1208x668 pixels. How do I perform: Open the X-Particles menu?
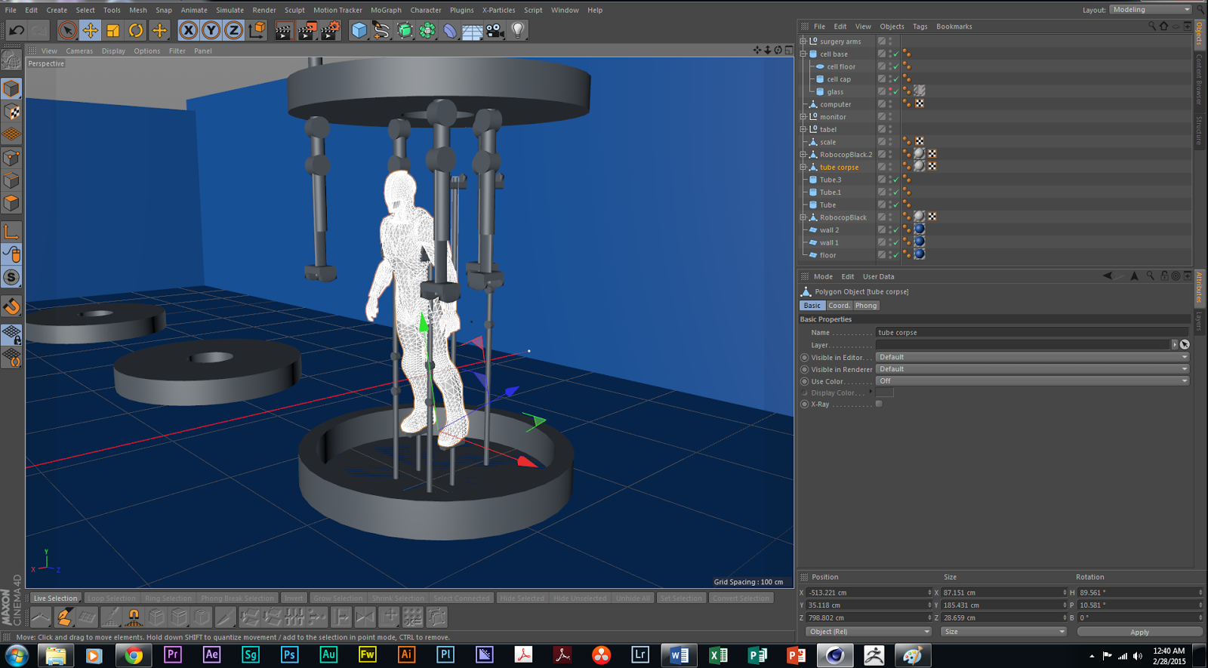coord(498,10)
